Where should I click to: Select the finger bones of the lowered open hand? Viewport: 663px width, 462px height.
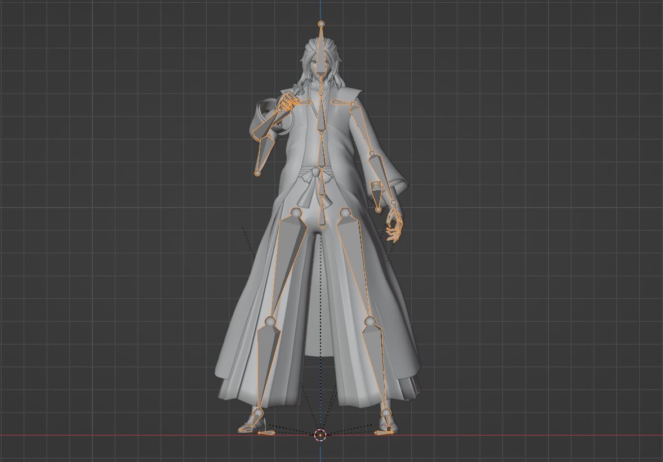click(x=394, y=226)
